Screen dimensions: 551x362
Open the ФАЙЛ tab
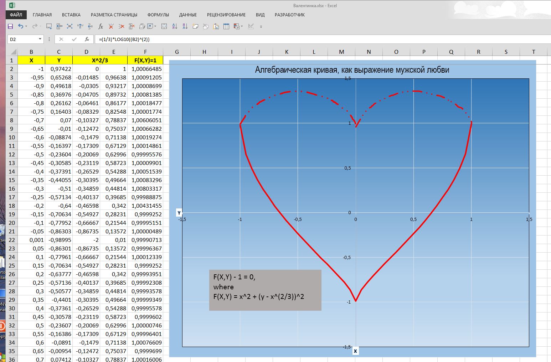click(x=16, y=15)
